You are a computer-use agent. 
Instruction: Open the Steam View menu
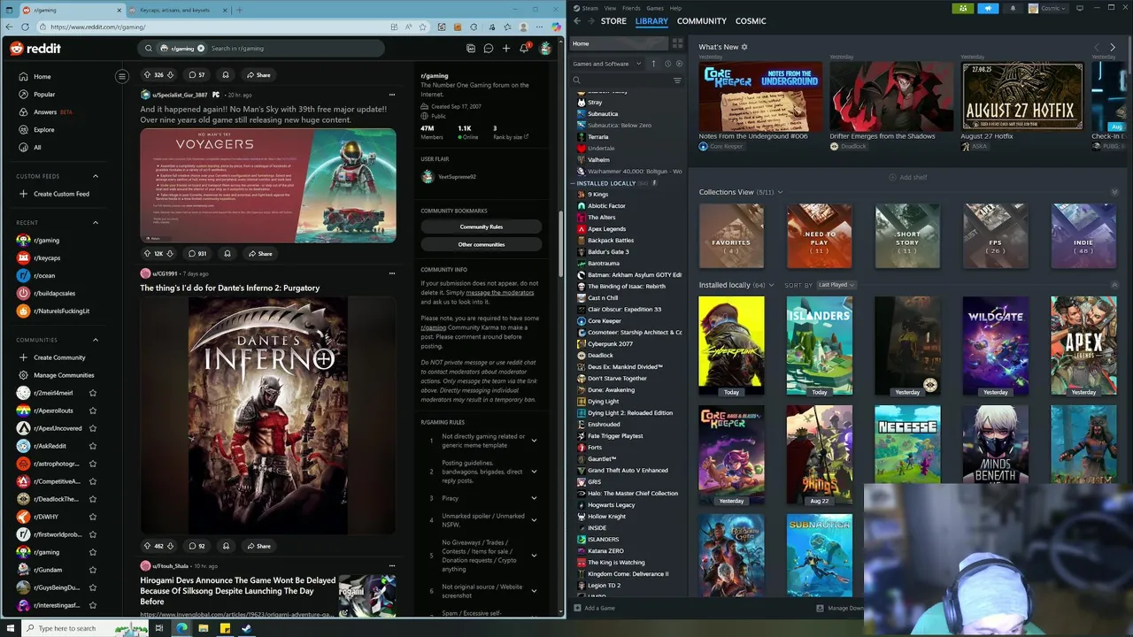pos(610,8)
